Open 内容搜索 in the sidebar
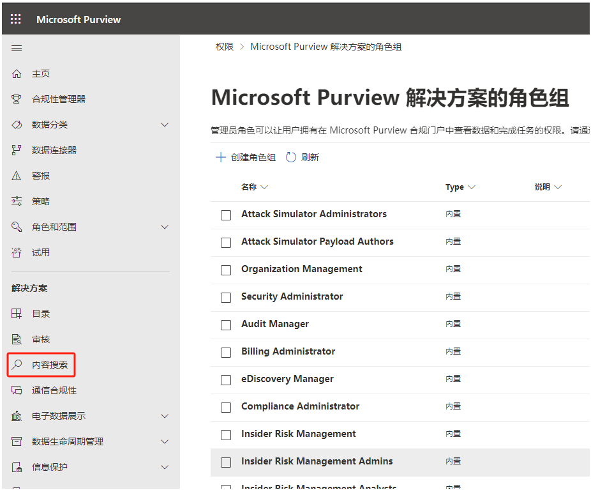Image resolution: width=591 pixels, height=490 pixels. (x=50, y=365)
